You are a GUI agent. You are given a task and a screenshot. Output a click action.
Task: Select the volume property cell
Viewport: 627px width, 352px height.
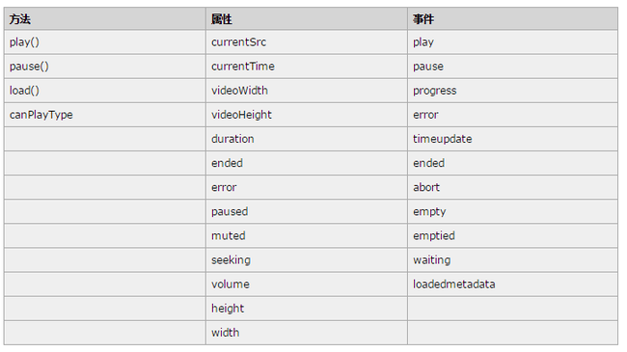307,284
